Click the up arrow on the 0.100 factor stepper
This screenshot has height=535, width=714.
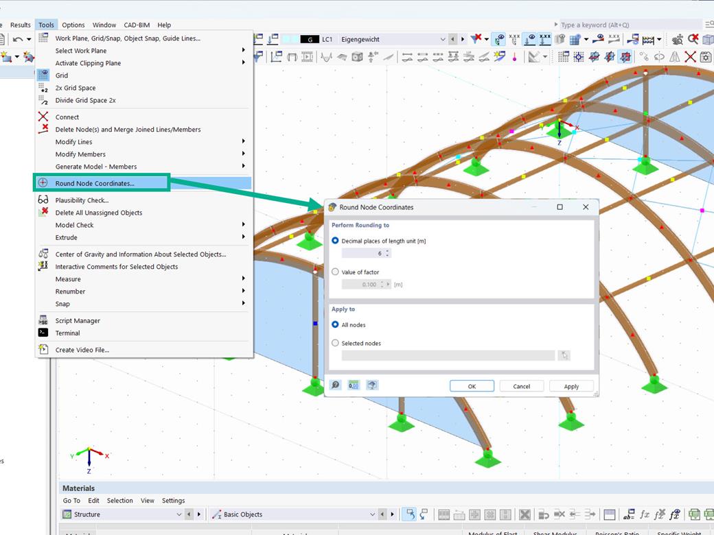[x=382, y=282]
